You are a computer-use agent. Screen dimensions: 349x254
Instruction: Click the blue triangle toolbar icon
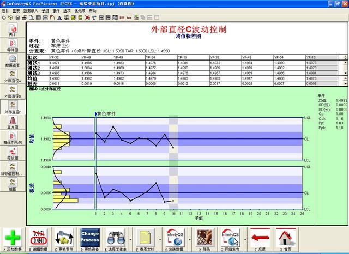click(x=59, y=17)
